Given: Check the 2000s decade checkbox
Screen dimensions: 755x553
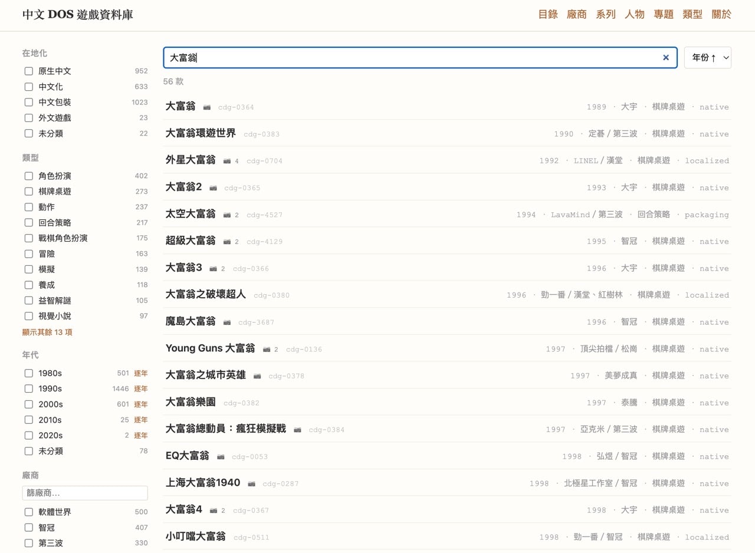Looking at the screenshot, I should pyautogui.click(x=28, y=404).
